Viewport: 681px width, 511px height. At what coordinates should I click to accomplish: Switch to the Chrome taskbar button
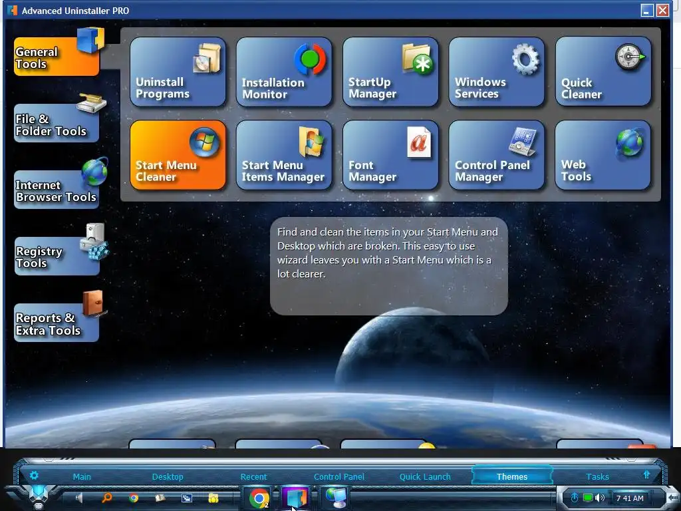259,498
